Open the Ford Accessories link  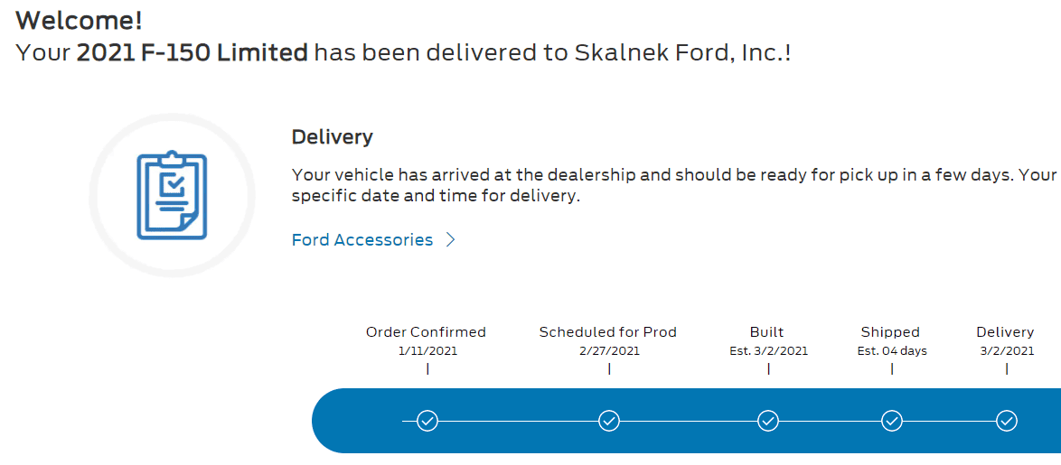362,240
